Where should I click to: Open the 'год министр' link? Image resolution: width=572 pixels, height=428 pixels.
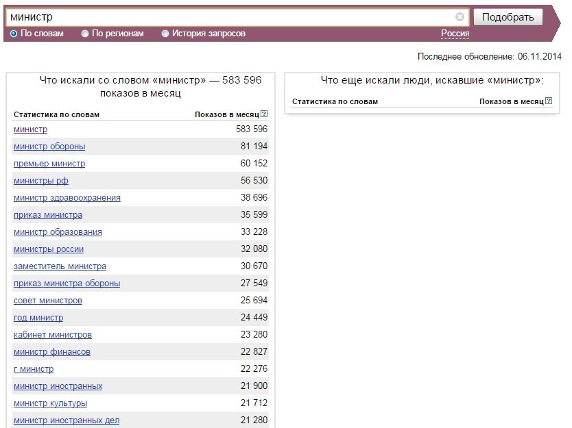click(x=38, y=318)
